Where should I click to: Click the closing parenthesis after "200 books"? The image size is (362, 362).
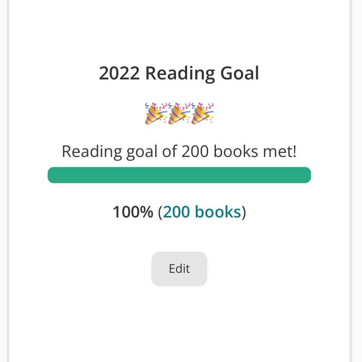click(244, 212)
